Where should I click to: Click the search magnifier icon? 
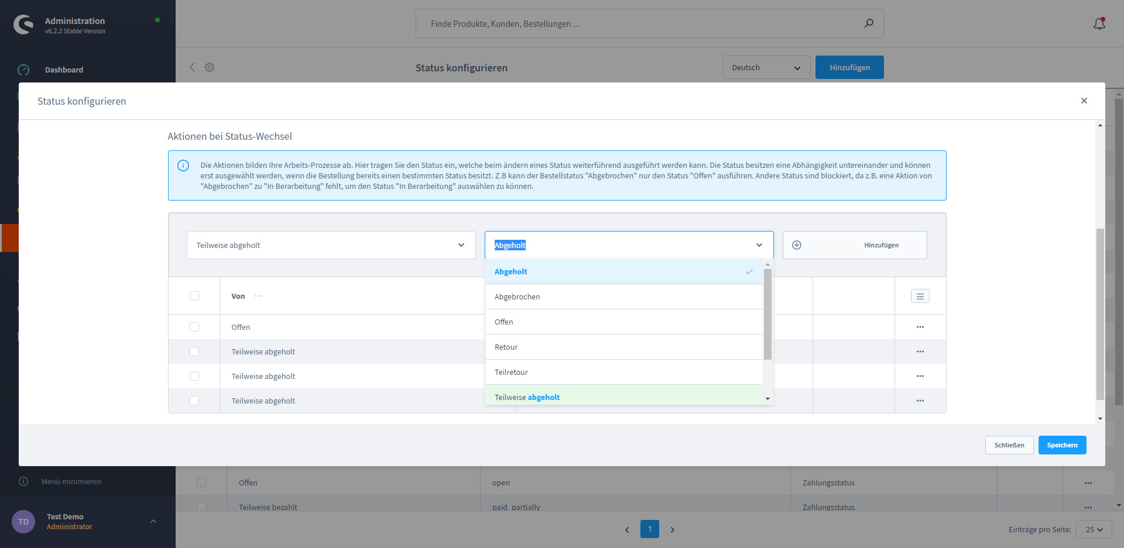[869, 23]
